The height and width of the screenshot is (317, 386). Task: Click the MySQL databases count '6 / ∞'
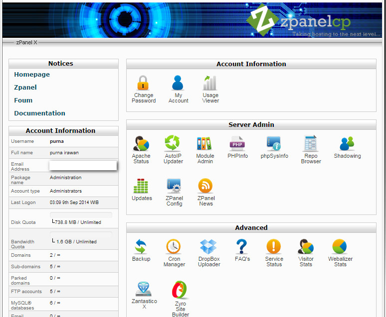click(x=55, y=303)
